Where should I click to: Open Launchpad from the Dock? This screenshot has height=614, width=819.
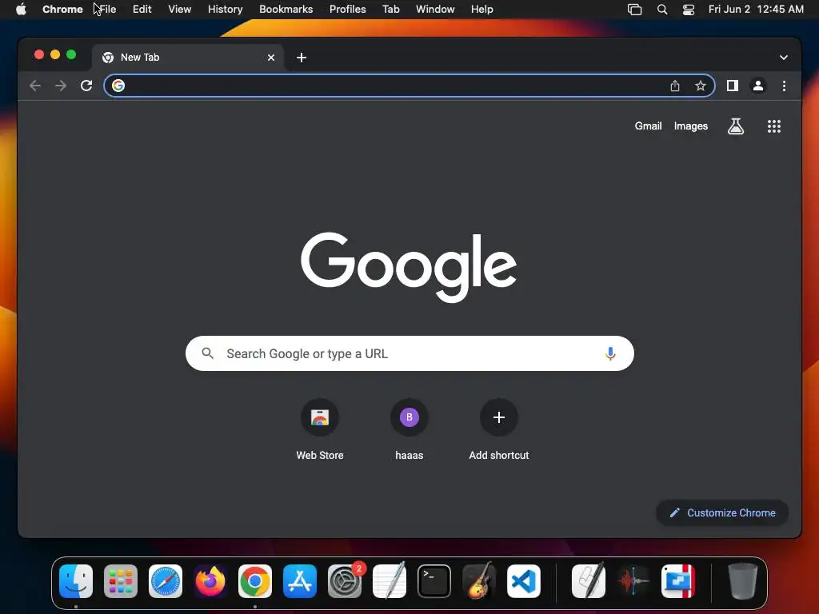click(121, 581)
